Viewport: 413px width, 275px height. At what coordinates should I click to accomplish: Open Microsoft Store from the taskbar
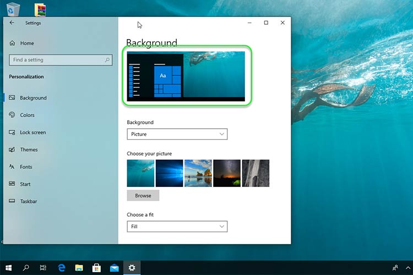[x=96, y=268]
